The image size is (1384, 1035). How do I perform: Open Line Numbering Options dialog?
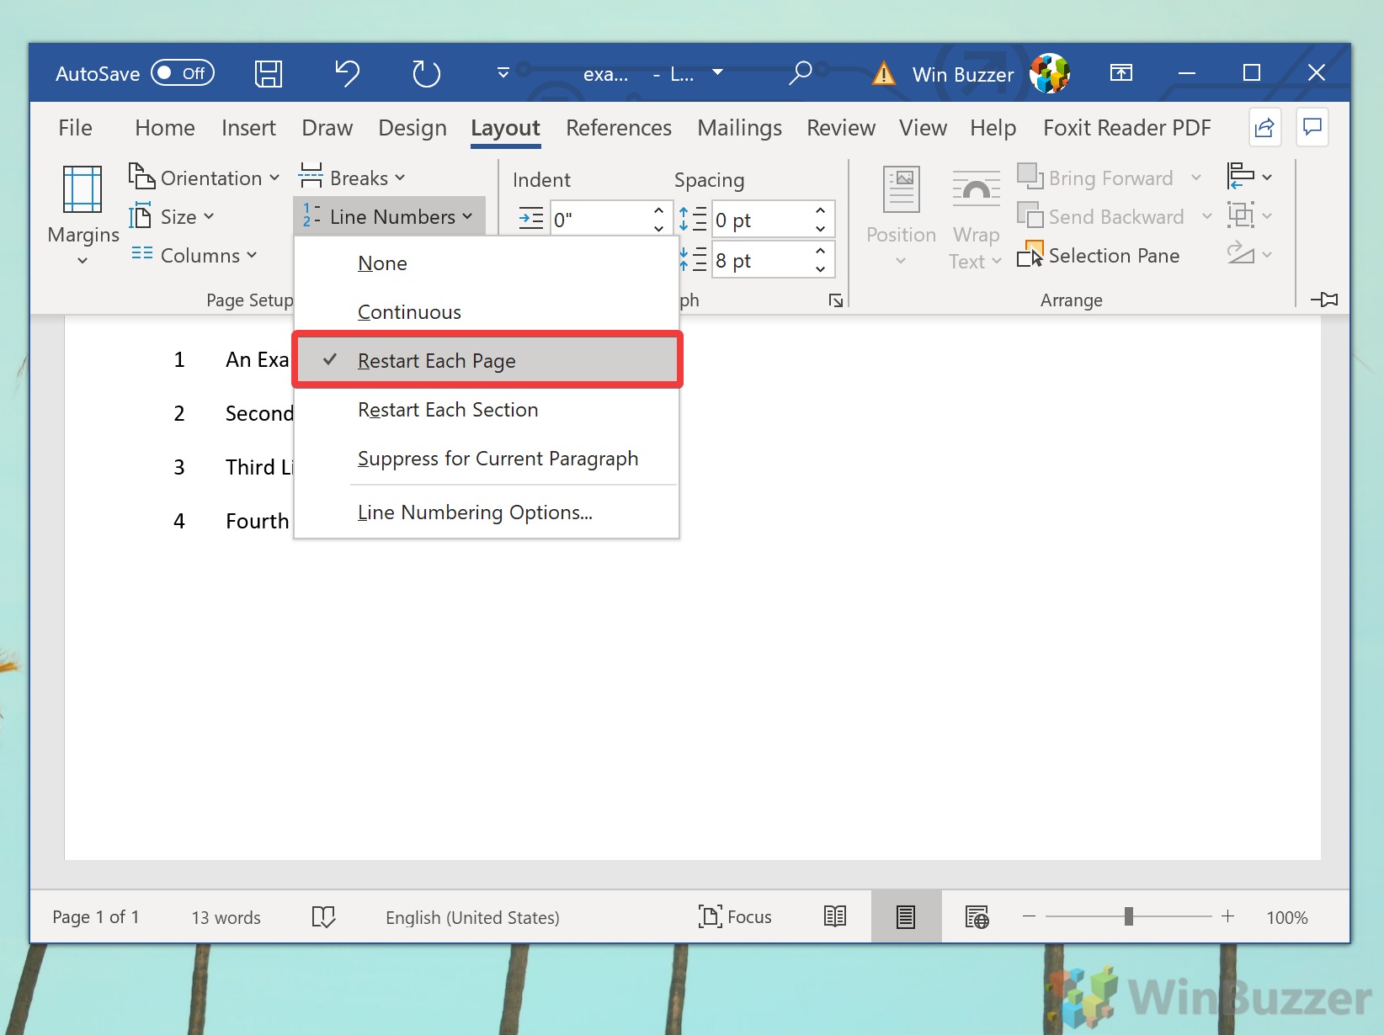click(487, 512)
